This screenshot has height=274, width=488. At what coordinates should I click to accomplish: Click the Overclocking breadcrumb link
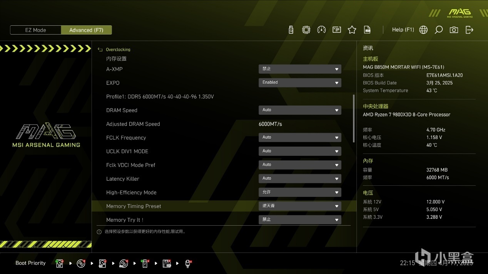(118, 50)
